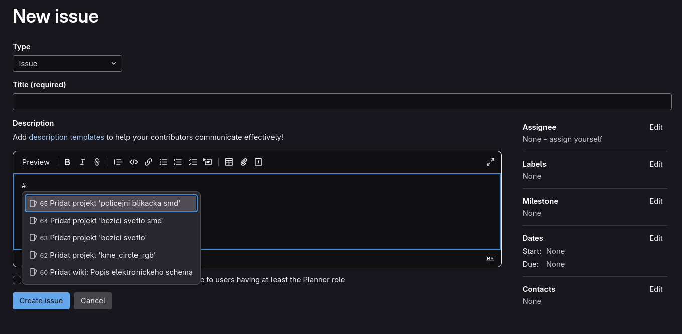Apply strikethrough formatting
This screenshot has width=682, height=334.
click(97, 162)
